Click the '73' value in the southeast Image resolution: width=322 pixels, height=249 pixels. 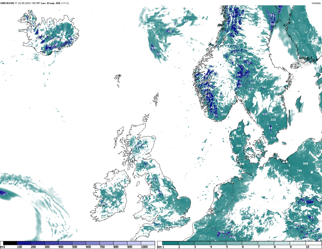pos(304,202)
